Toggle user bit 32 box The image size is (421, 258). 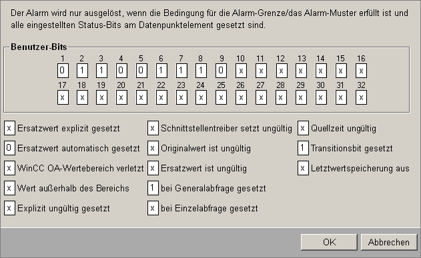tap(361, 97)
